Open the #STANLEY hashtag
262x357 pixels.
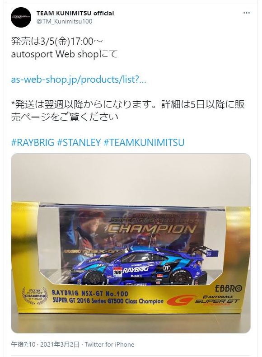(x=79, y=142)
